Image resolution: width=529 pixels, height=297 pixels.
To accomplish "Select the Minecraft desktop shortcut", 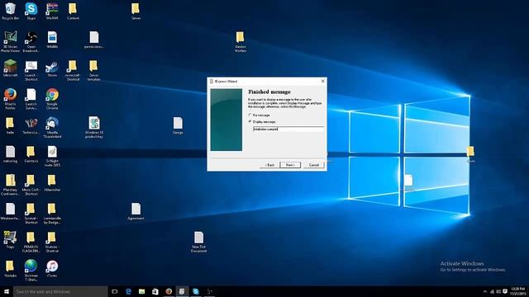I will click(10, 68).
